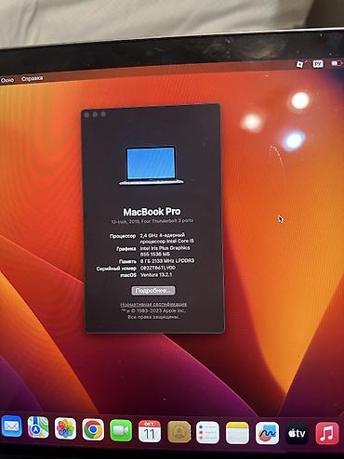The height and width of the screenshot is (459, 344).
Task: Click the MacBook Pro title text
Action: [x=152, y=212]
